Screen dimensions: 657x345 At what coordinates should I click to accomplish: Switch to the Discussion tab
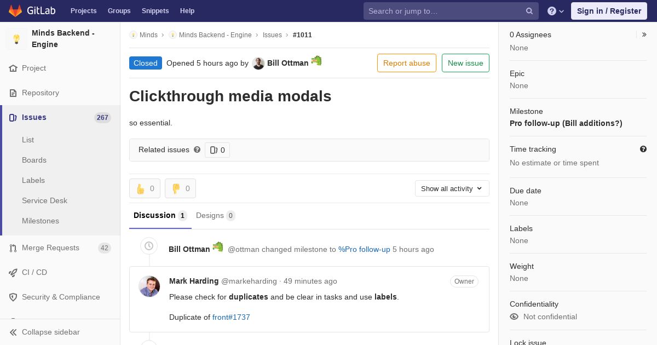[160, 216]
